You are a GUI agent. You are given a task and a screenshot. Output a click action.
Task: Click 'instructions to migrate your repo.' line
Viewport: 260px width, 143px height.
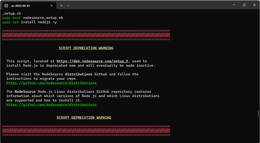(42, 78)
